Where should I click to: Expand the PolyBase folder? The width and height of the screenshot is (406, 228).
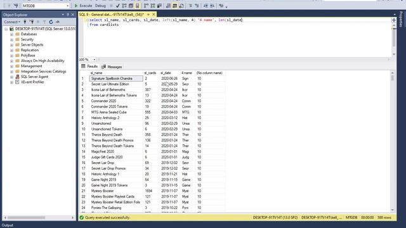11,56
